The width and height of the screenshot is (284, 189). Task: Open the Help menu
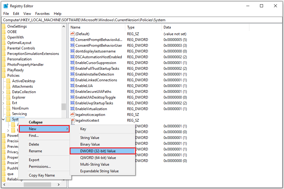tap(57, 14)
